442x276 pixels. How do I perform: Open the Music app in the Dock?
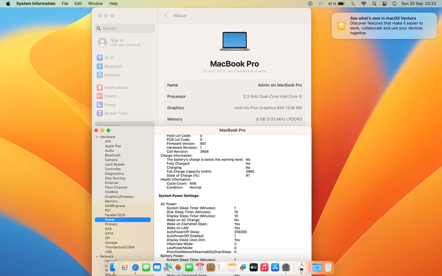click(264, 267)
